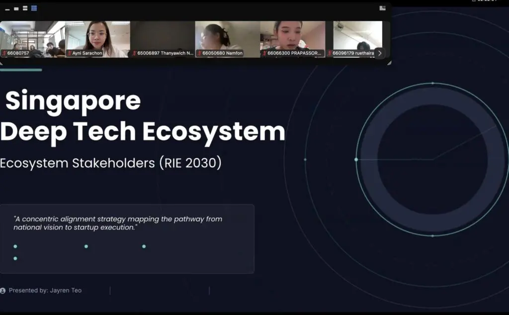Click the muted mic icon for Ayni Sarachon
This screenshot has height=315, width=509.
tap(70, 53)
